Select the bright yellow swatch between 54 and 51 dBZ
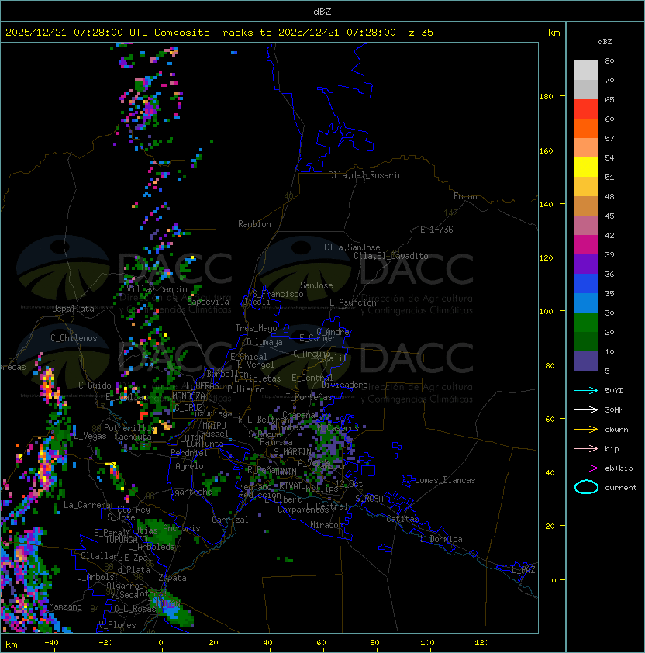This screenshot has height=653, width=645. (x=586, y=168)
